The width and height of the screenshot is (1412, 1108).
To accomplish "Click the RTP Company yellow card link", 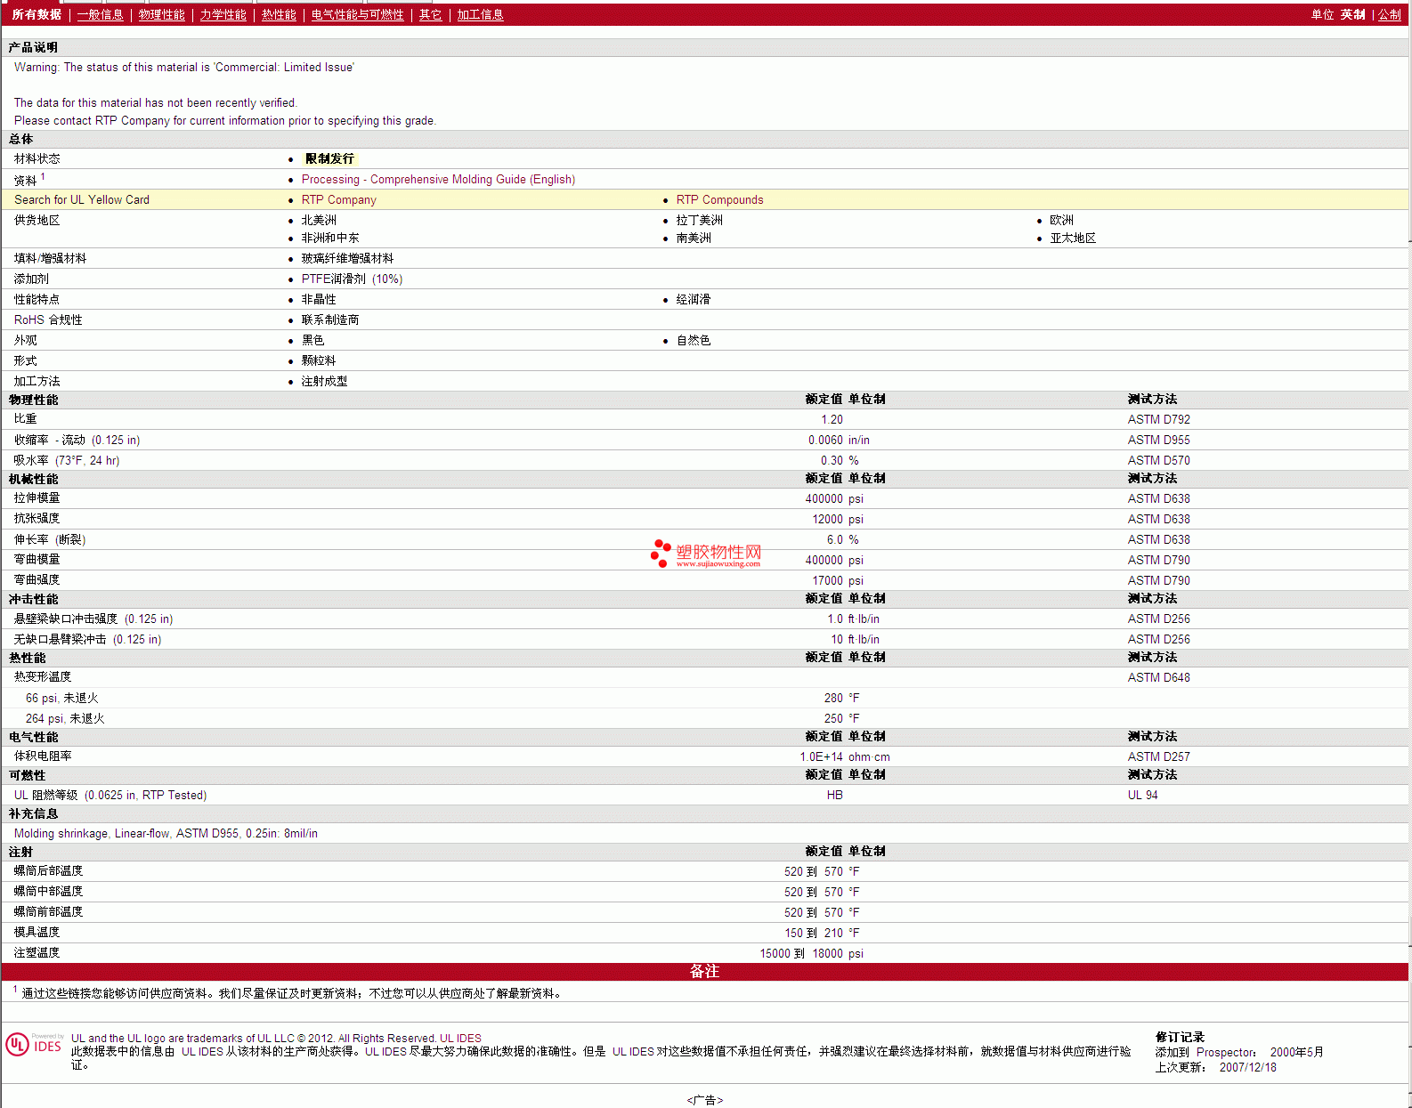I will click(338, 200).
